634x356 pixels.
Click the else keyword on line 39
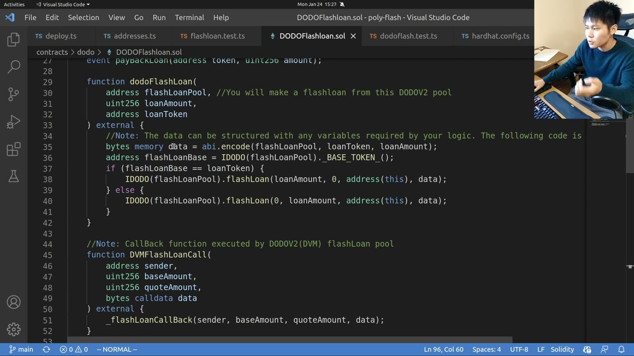125,190
